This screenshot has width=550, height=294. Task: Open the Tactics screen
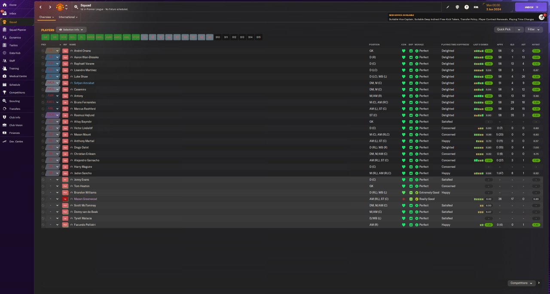pyautogui.click(x=17, y=45)
